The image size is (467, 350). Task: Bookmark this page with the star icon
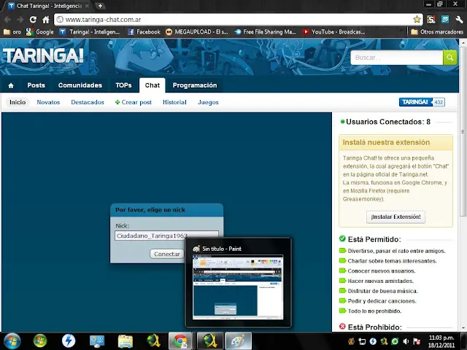pos(417,20)
